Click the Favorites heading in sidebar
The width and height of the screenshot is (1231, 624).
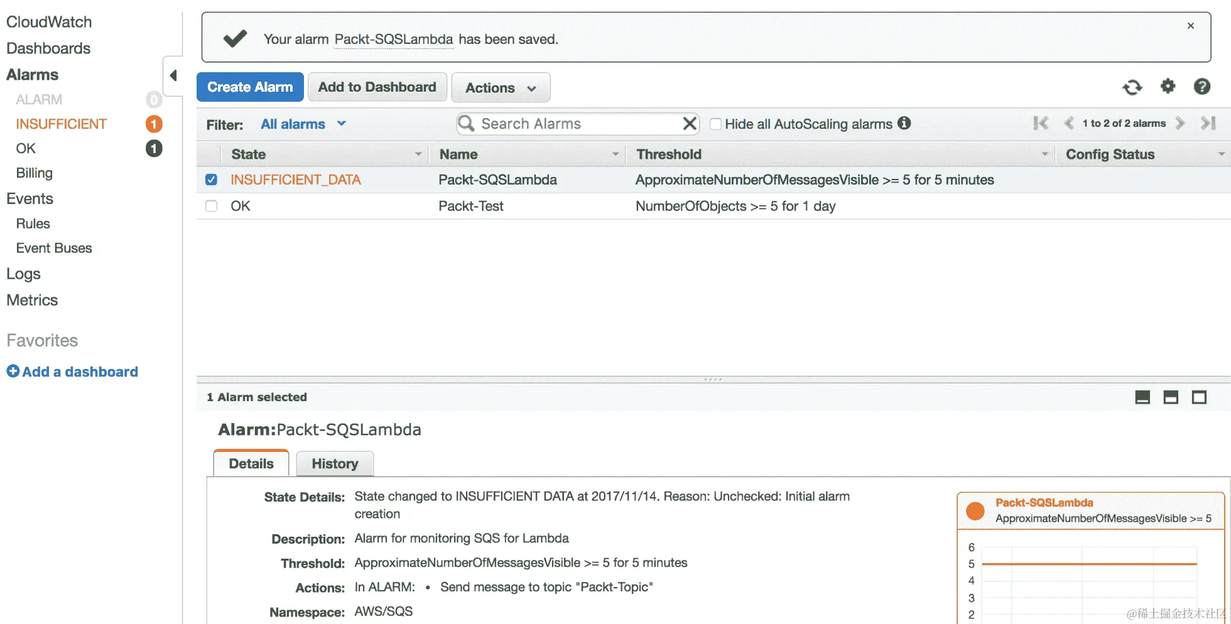[42, 340]
